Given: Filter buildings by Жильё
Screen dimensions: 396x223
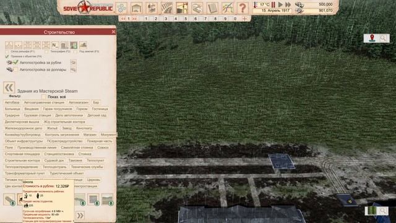Looking at the screenshot, I should point(52,128).
